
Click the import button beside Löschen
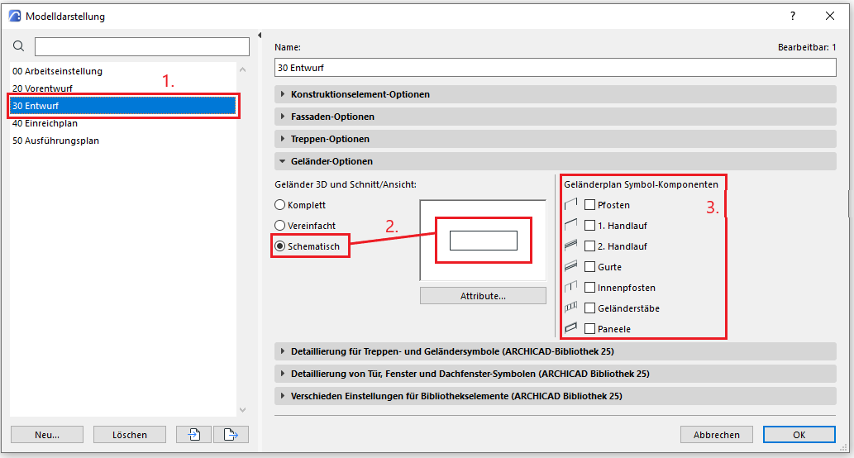194,434
